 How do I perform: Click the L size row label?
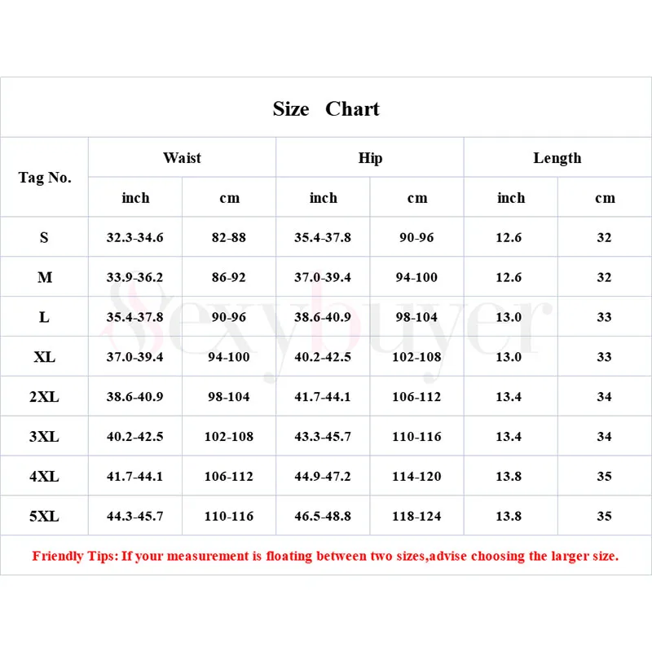44,317
